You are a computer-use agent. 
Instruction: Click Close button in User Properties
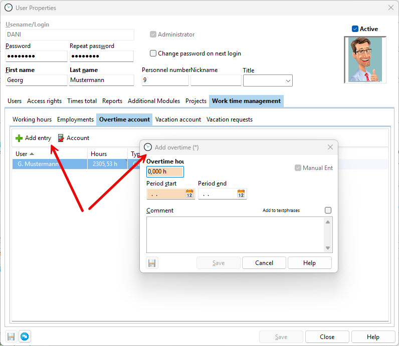coord(327,337)
